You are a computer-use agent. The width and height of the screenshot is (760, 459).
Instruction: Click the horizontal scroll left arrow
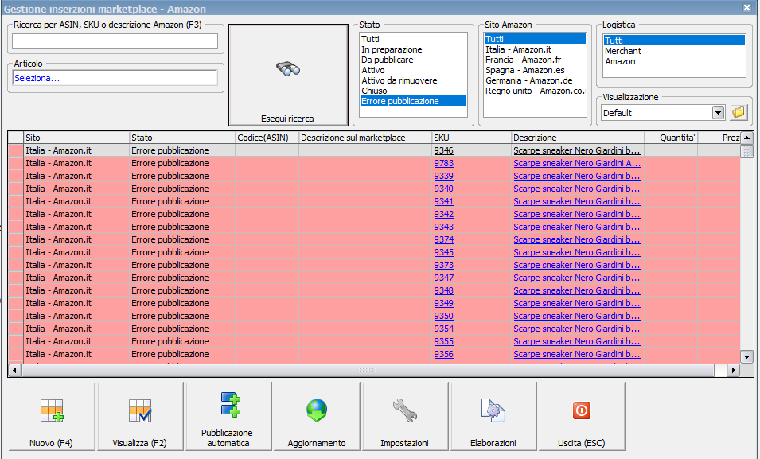point(14,370)
